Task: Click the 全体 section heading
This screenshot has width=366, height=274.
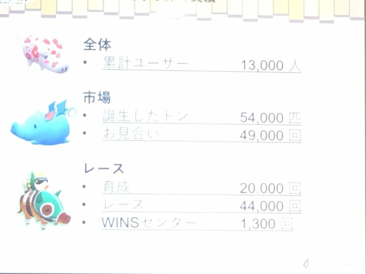Action: pyautogui.click(x=97, y=45)
